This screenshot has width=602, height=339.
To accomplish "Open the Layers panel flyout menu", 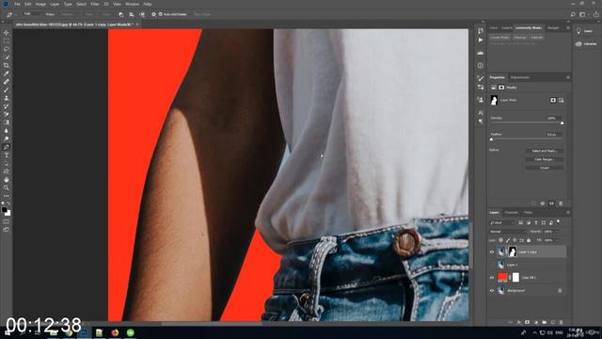I will (568, 213).
